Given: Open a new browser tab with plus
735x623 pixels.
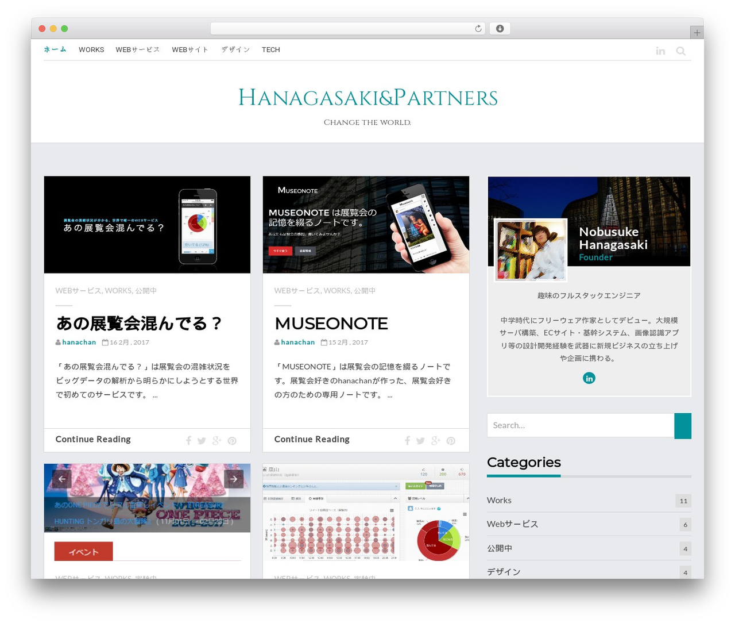Looking at the screenshot, I should tap(697, 33).
